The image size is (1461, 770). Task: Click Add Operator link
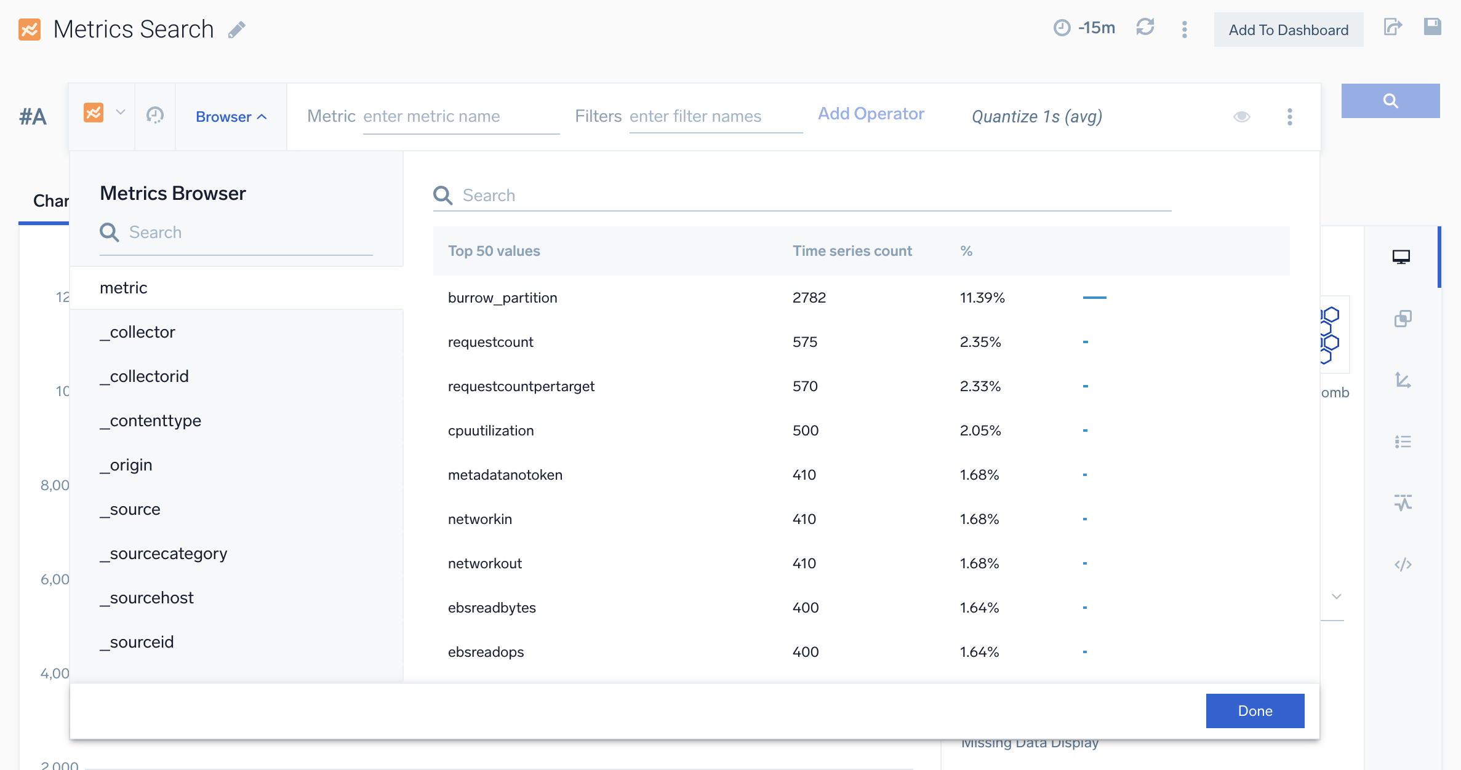871,114
